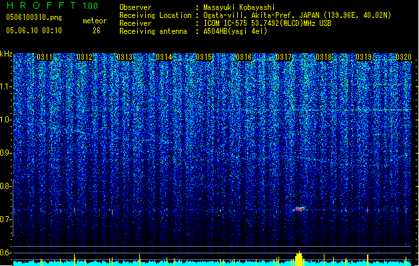Click the 0320 time marker
419x266 pixels.
coord(404,57)
